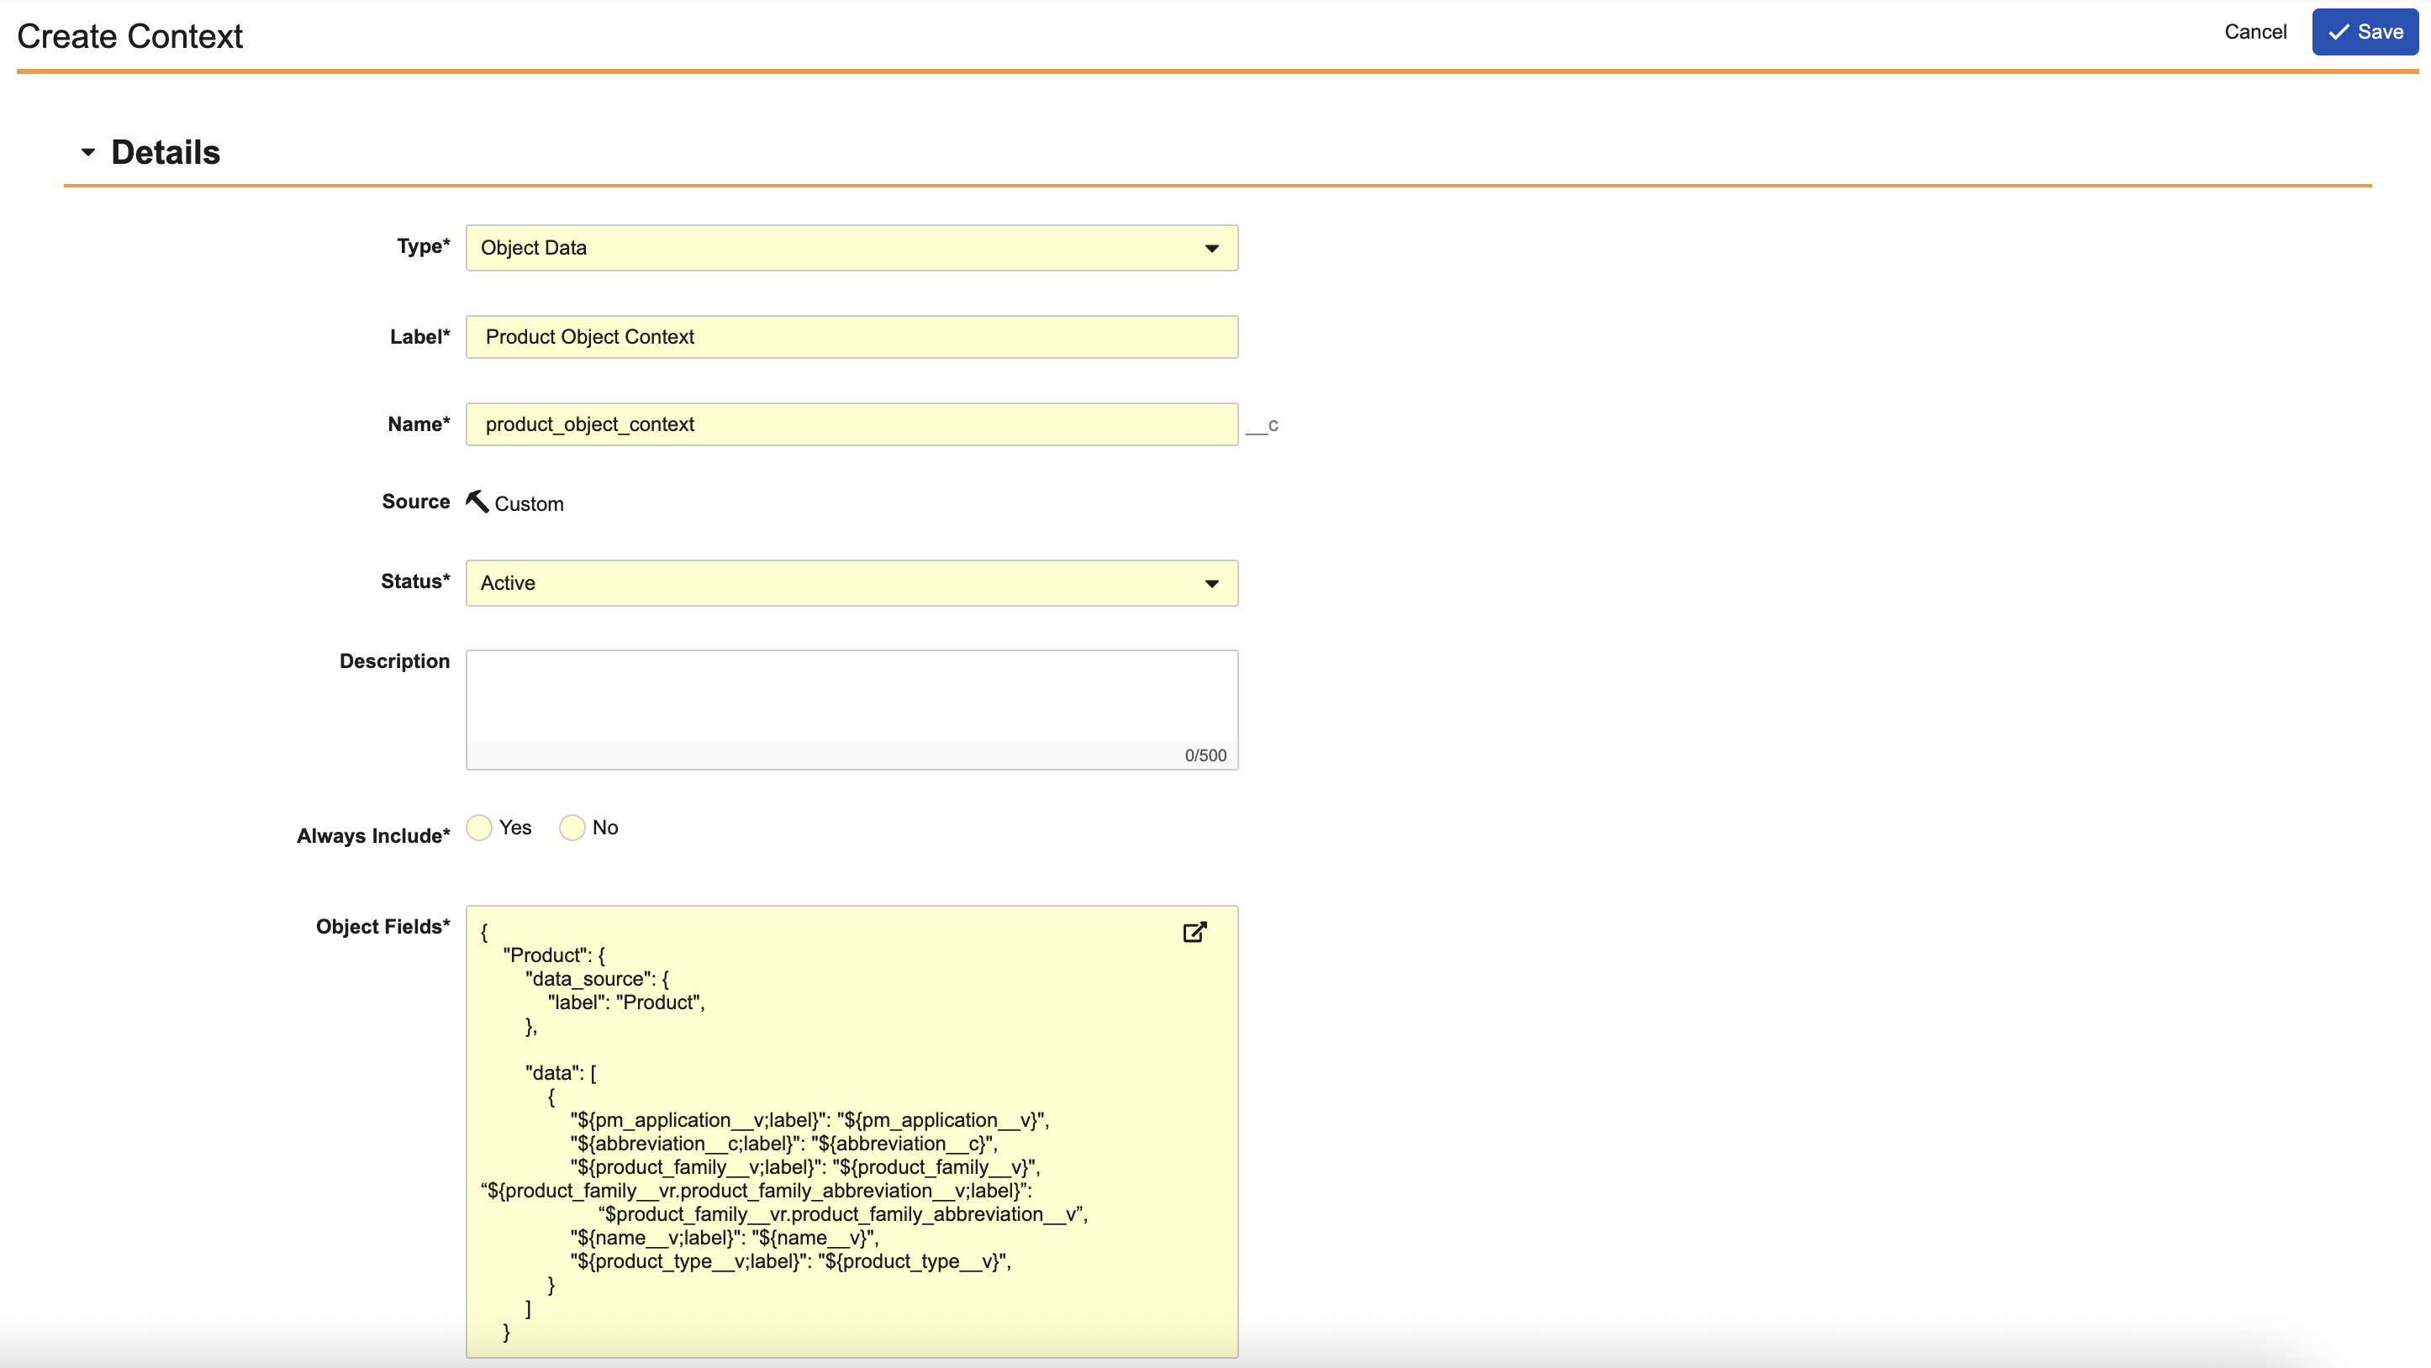Viewport: 2431px width, 1368px height.
Task: Select the Yes radio for Always Include
Action: click(479, 828)
